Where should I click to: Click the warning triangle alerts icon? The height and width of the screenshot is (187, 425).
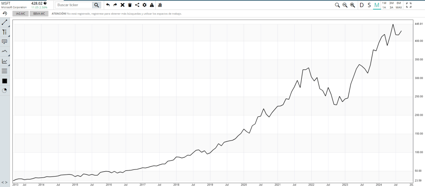click(152, 5)
